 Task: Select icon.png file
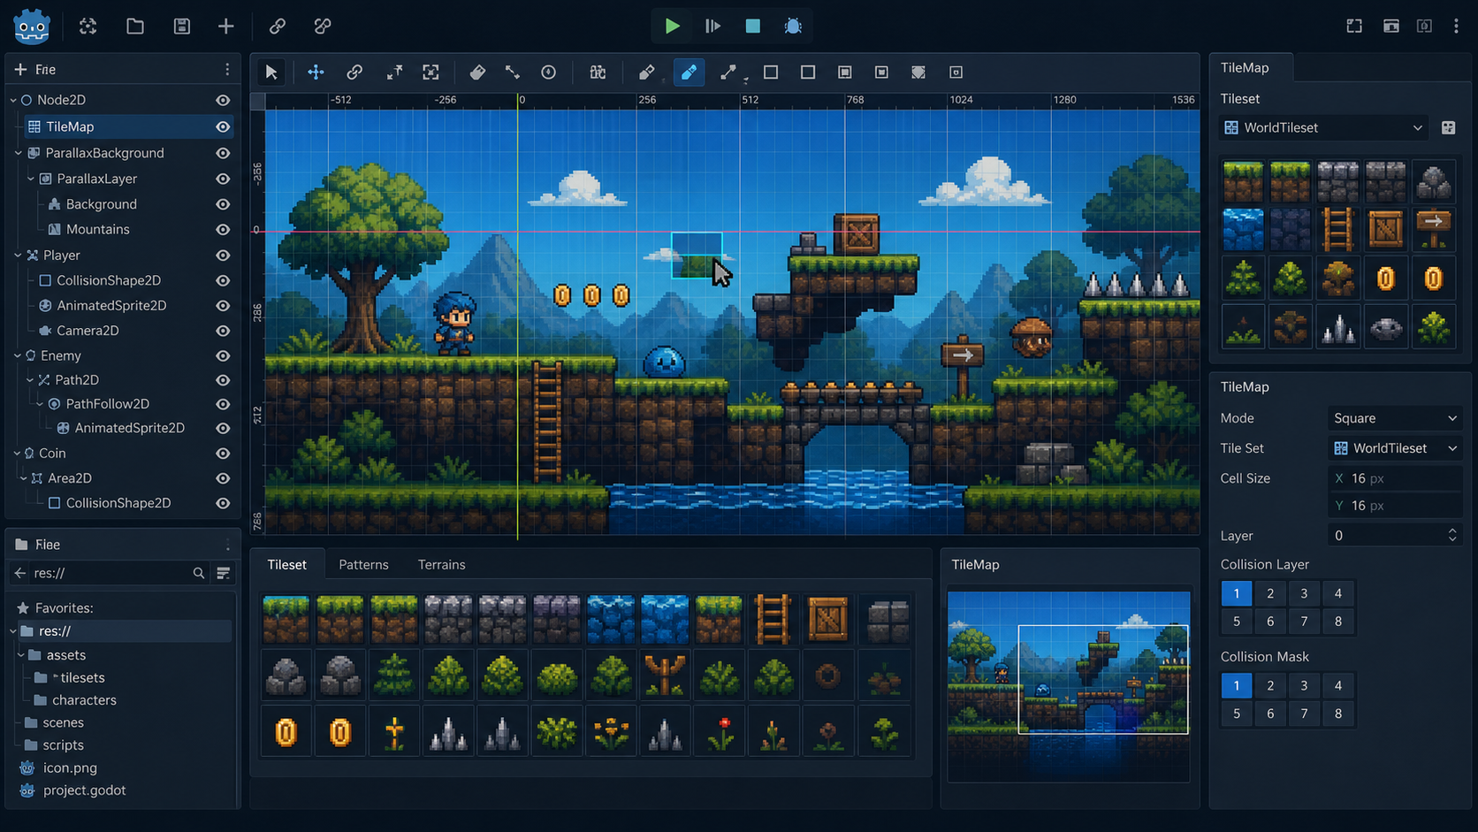click(x=70, y=767)
